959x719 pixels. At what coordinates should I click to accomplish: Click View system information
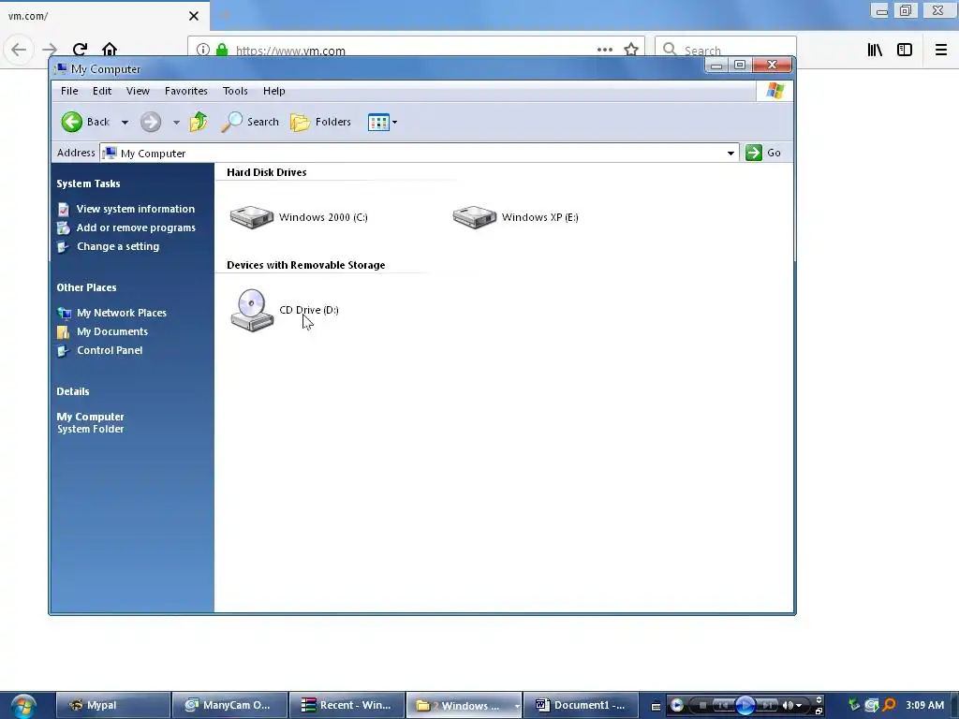[135, 209]
